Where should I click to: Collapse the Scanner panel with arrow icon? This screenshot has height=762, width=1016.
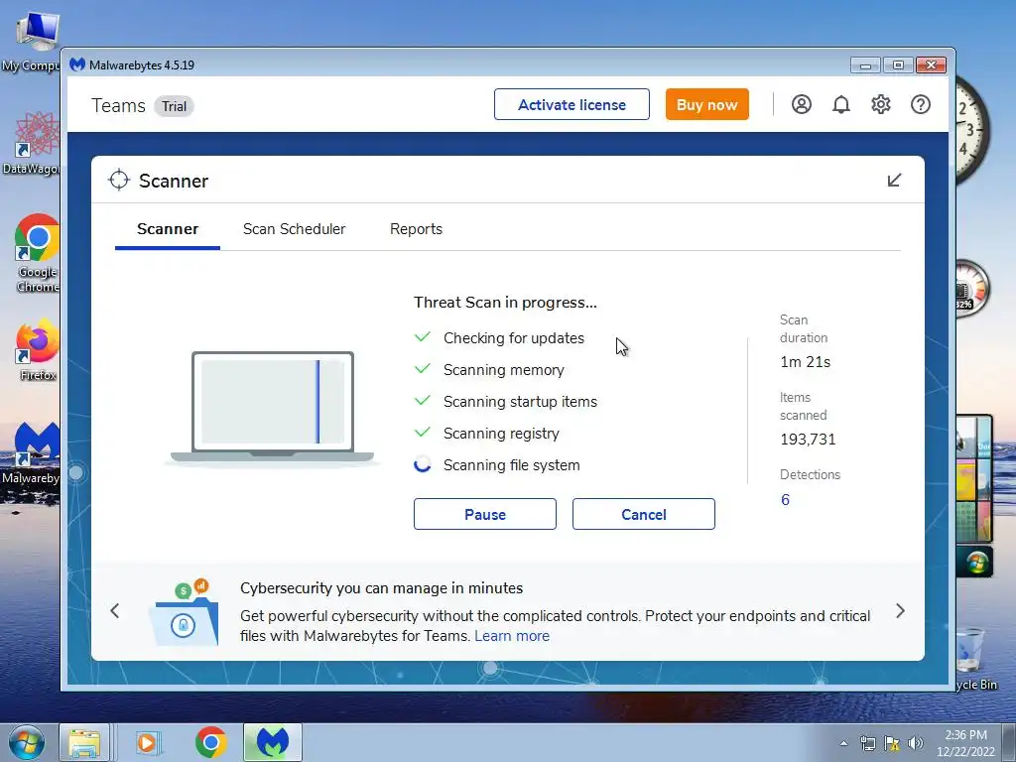(x=894, y=181)
